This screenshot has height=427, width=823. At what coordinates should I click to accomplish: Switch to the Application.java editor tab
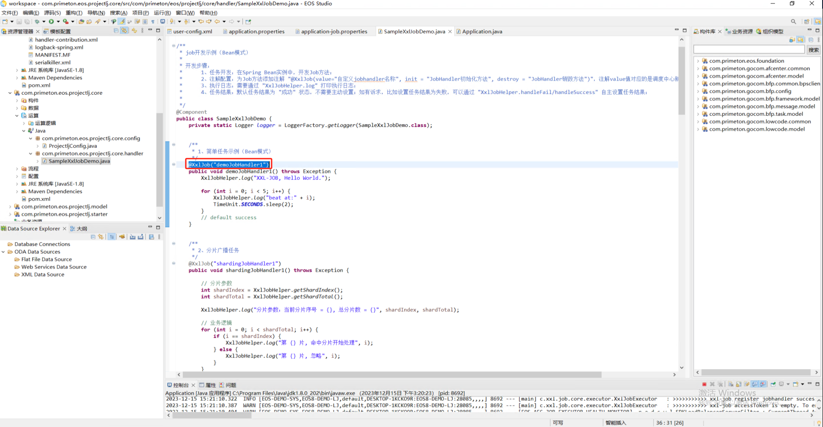pyautogui.click(x=482, y=31)
